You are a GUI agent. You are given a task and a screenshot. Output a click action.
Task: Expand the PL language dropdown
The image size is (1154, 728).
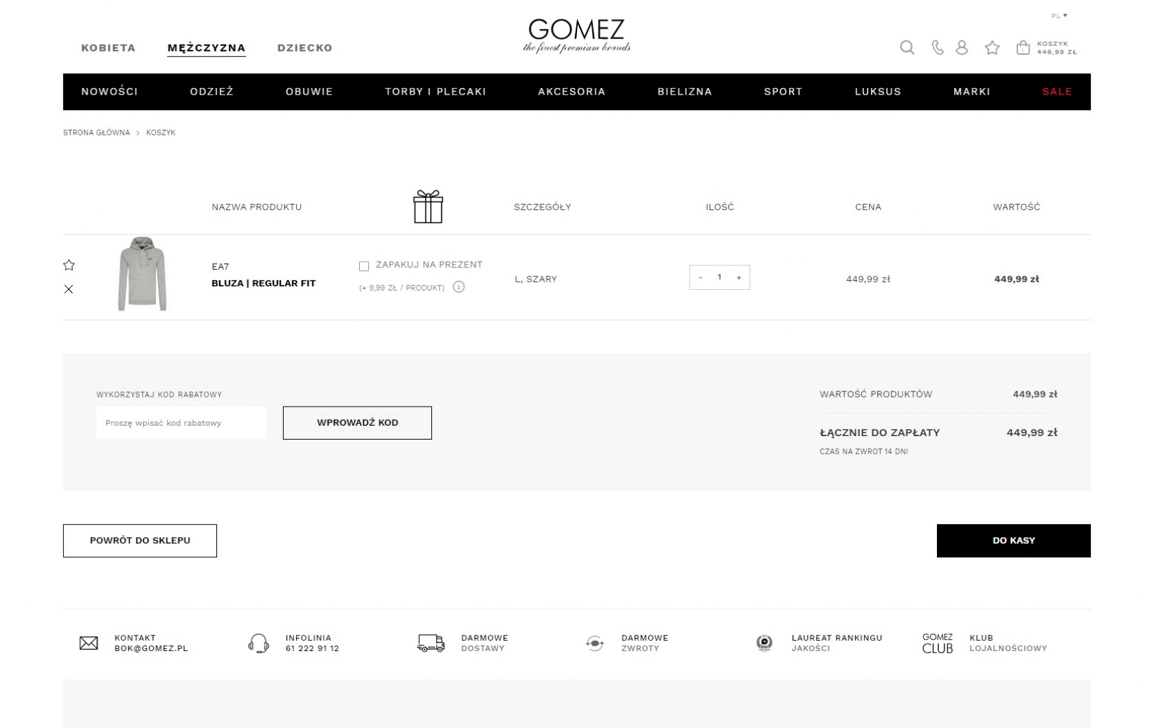coord(1059,16)
